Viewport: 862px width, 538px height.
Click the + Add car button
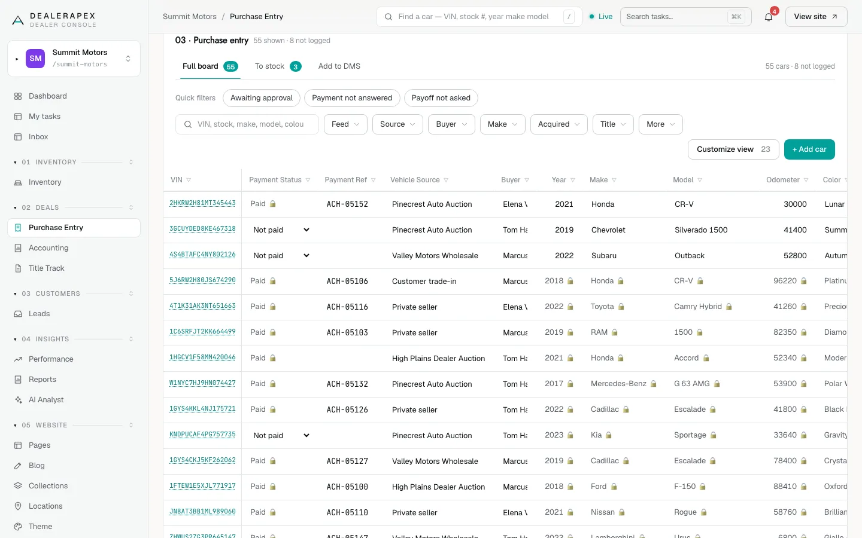click(809, 149)
